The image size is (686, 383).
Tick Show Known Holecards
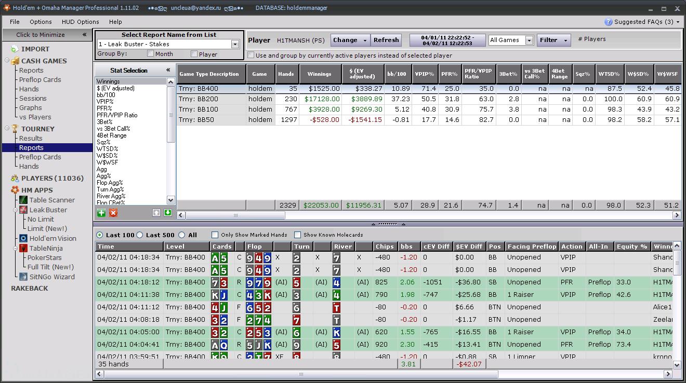pos(298,235)
